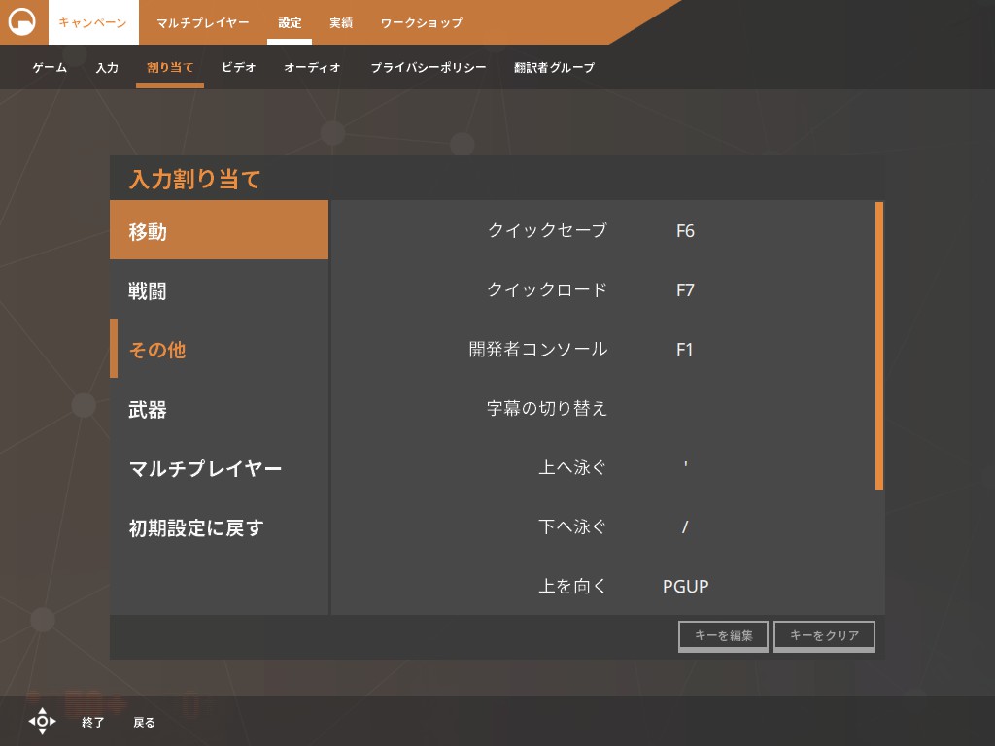Viewport: 995px width, 746px height.
Task: Open the 翻訳者グループ subtab
Action: tap(554, 67)
